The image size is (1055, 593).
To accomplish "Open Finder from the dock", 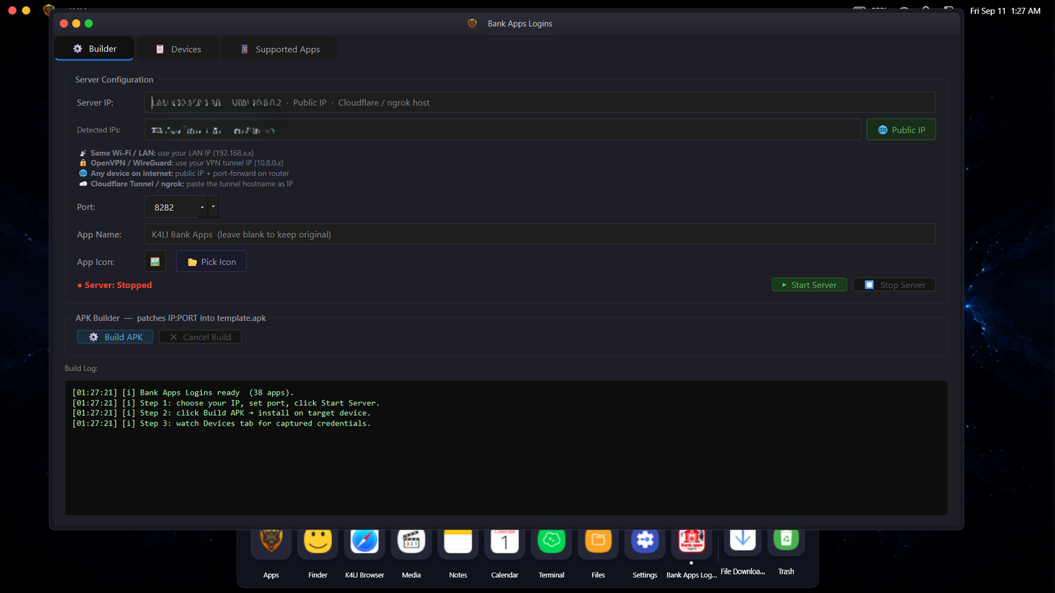I will click(318, 542).
